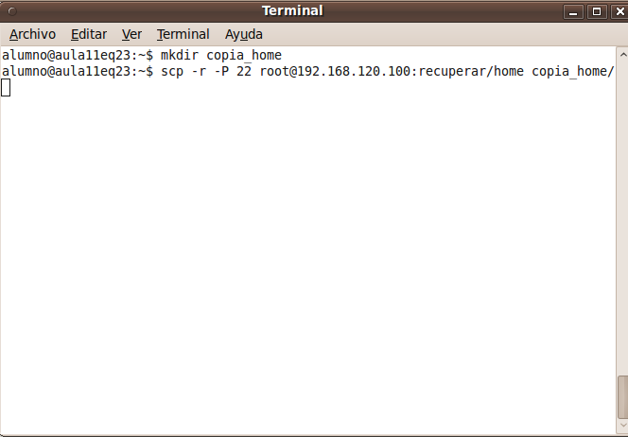Viewport: 628px width, 437px height.
Task: Click the empty scrollbar track above the thumb
Action: (622, 217)
